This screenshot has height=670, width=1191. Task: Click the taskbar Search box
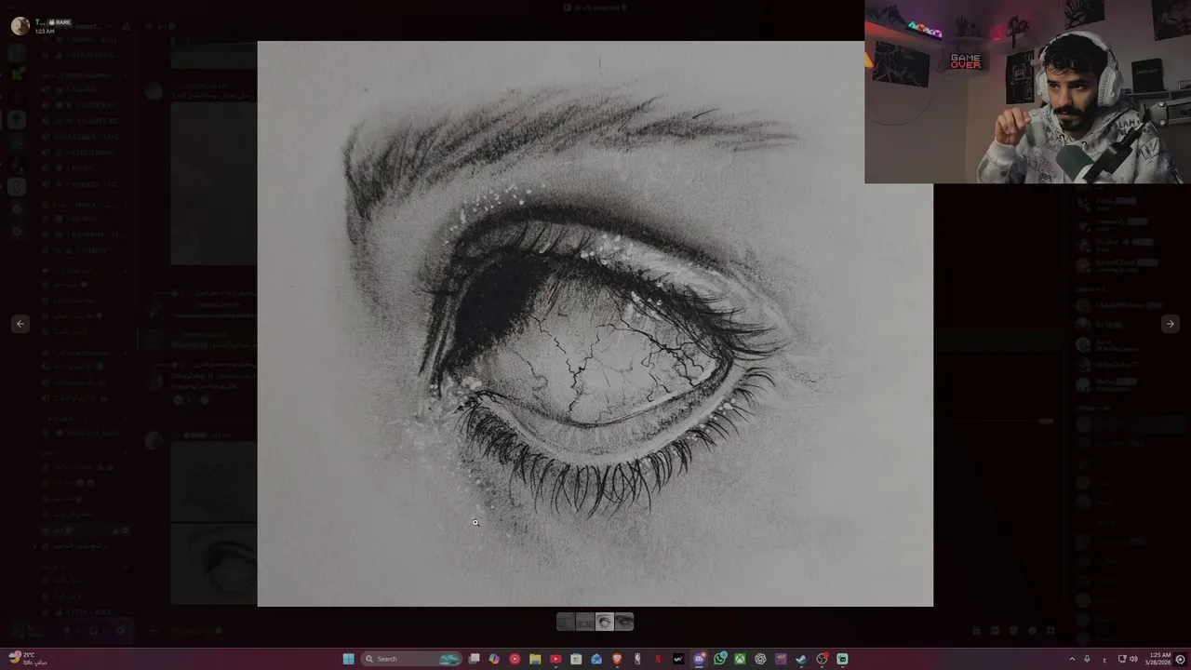click(412, 659)
